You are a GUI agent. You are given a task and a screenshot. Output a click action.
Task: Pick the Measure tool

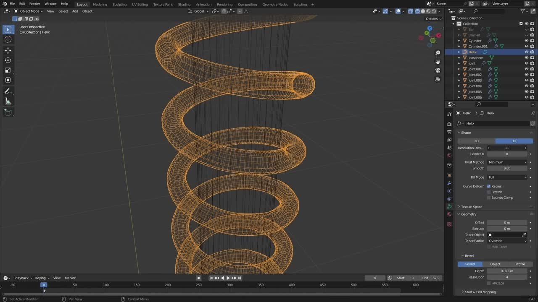pos(8,101)
